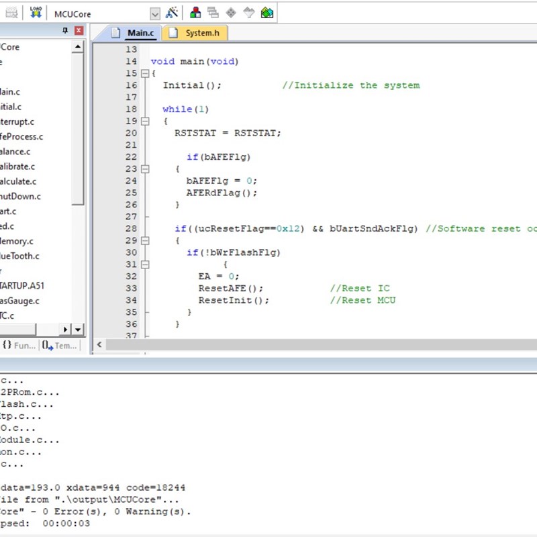Select AfeProcess.c in the project tree
Screen dimensions: 537x537
tap(21, 137)
